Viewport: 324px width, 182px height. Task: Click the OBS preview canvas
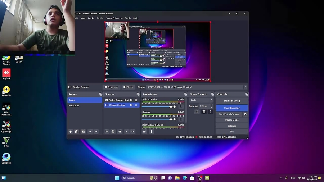[158, 51]
